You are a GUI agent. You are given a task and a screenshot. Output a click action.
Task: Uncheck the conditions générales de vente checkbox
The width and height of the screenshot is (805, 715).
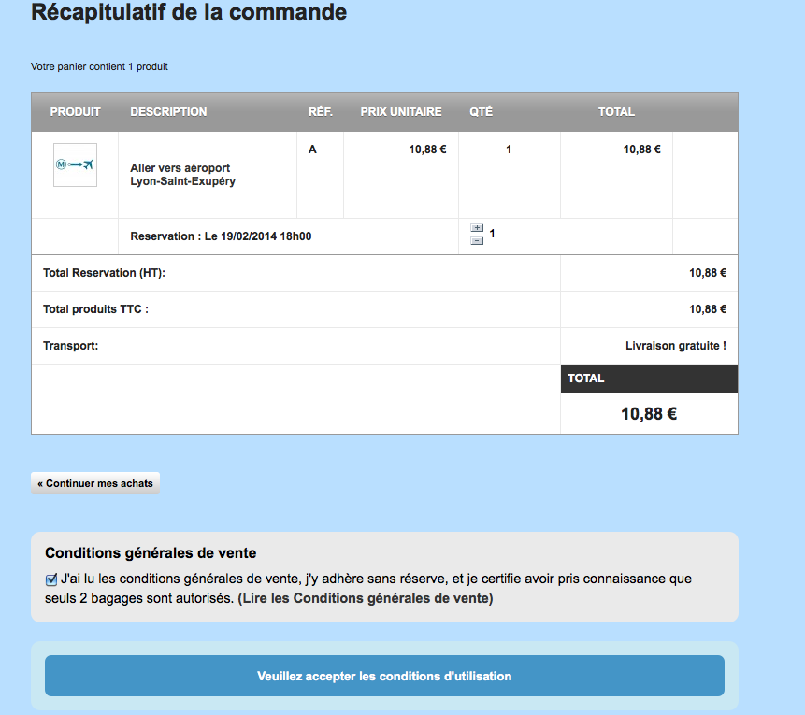pyautogui.click(x=51, y=579)
